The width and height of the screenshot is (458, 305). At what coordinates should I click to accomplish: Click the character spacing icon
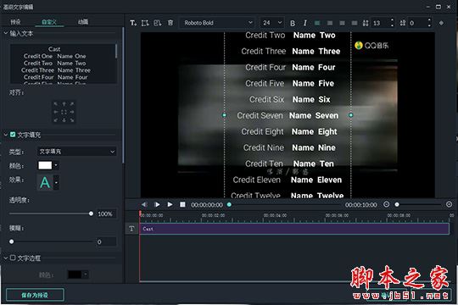point(403,23)
